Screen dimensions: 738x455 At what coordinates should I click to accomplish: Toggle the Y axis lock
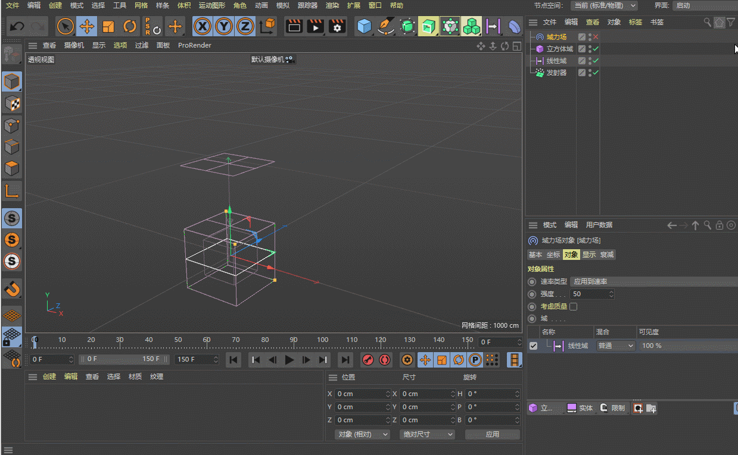224,27
